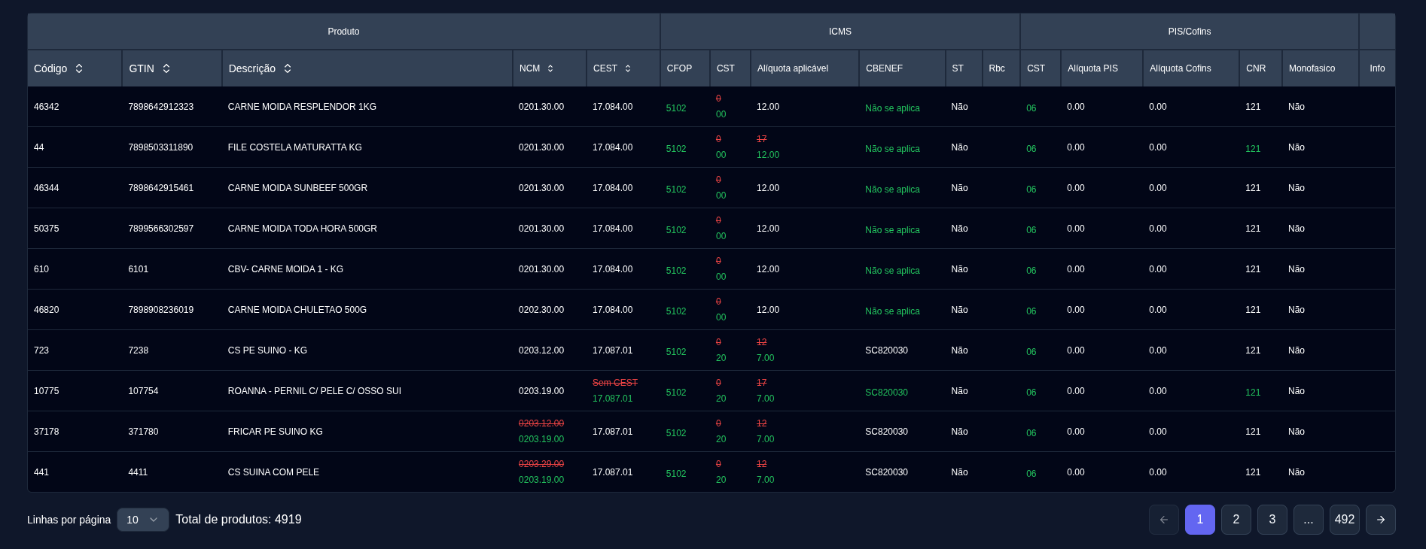Select current page 1 button
The width and height of the screenshot is (1426, 549).
coord(1199,520)
